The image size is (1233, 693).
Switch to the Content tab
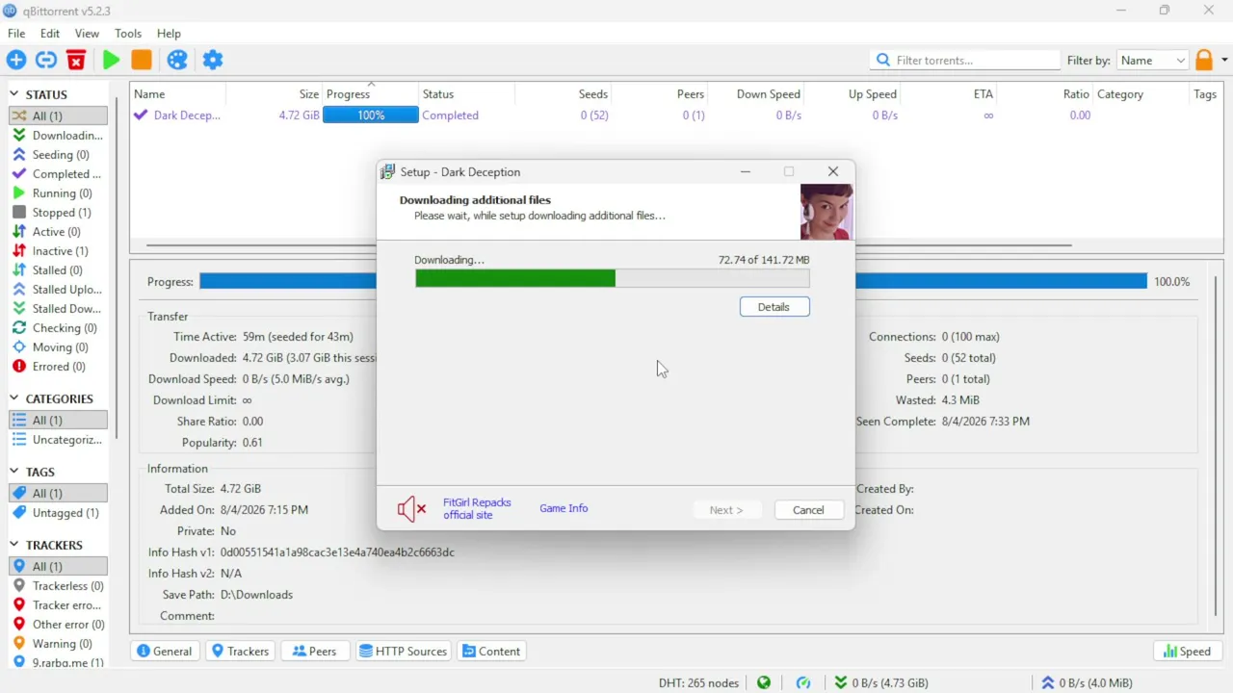(491, 652)
